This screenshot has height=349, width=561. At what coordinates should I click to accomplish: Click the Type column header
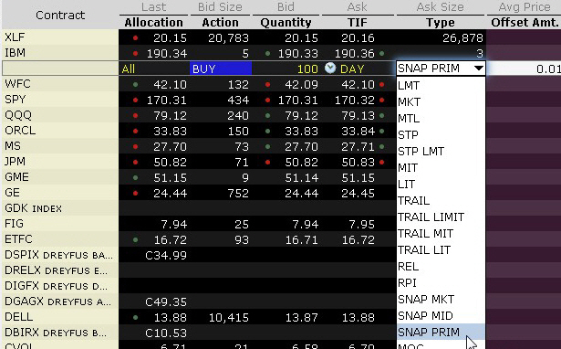[x=441, y=22]
